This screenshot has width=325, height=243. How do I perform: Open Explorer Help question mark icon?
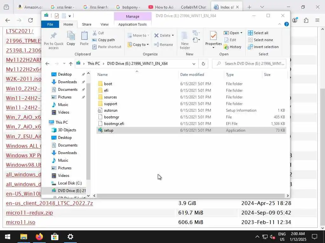pos(287,24)
